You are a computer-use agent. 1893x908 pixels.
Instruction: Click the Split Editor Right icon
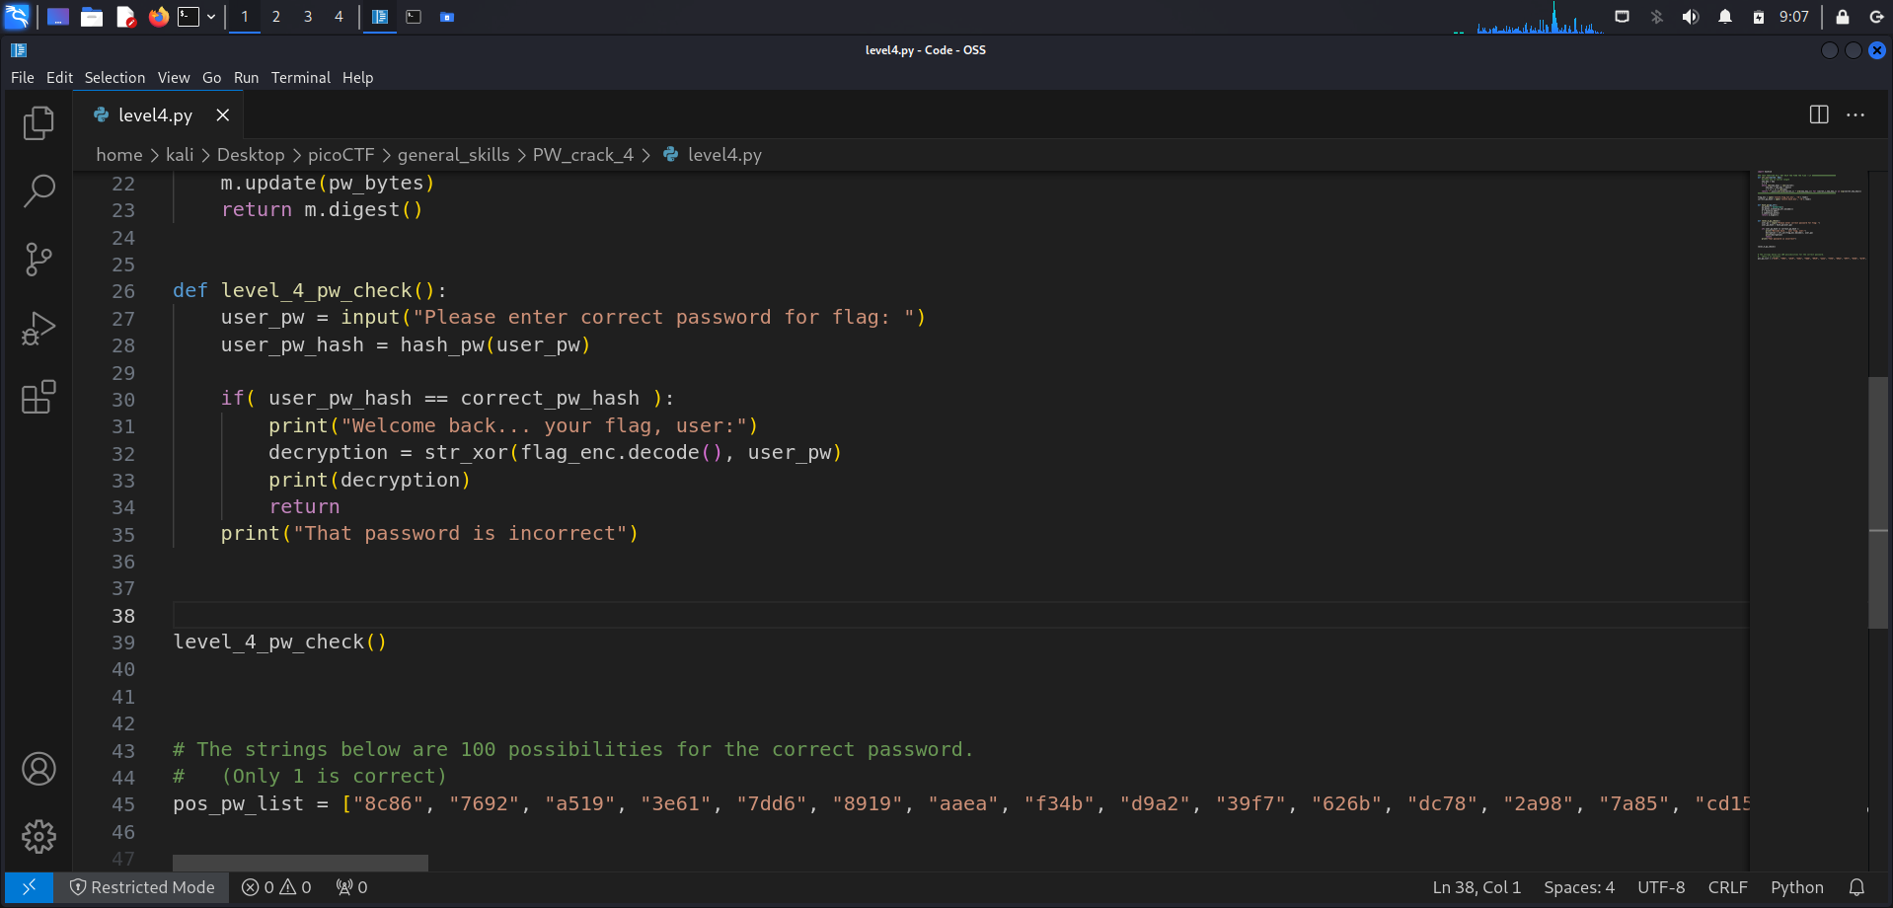tap(1818, 114)
